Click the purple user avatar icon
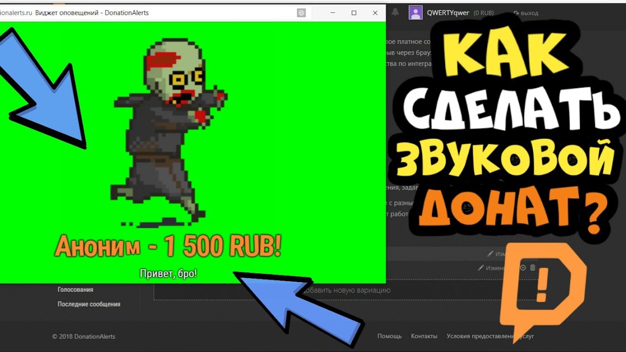626x352 pixels. tap(415, 13)
